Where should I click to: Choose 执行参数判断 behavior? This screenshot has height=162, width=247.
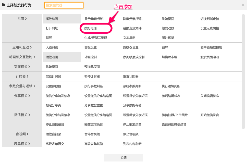point(94,86)
